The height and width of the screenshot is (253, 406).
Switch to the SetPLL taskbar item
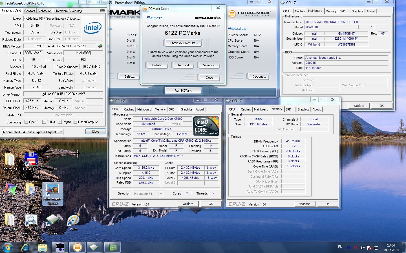tap(60, 247)
